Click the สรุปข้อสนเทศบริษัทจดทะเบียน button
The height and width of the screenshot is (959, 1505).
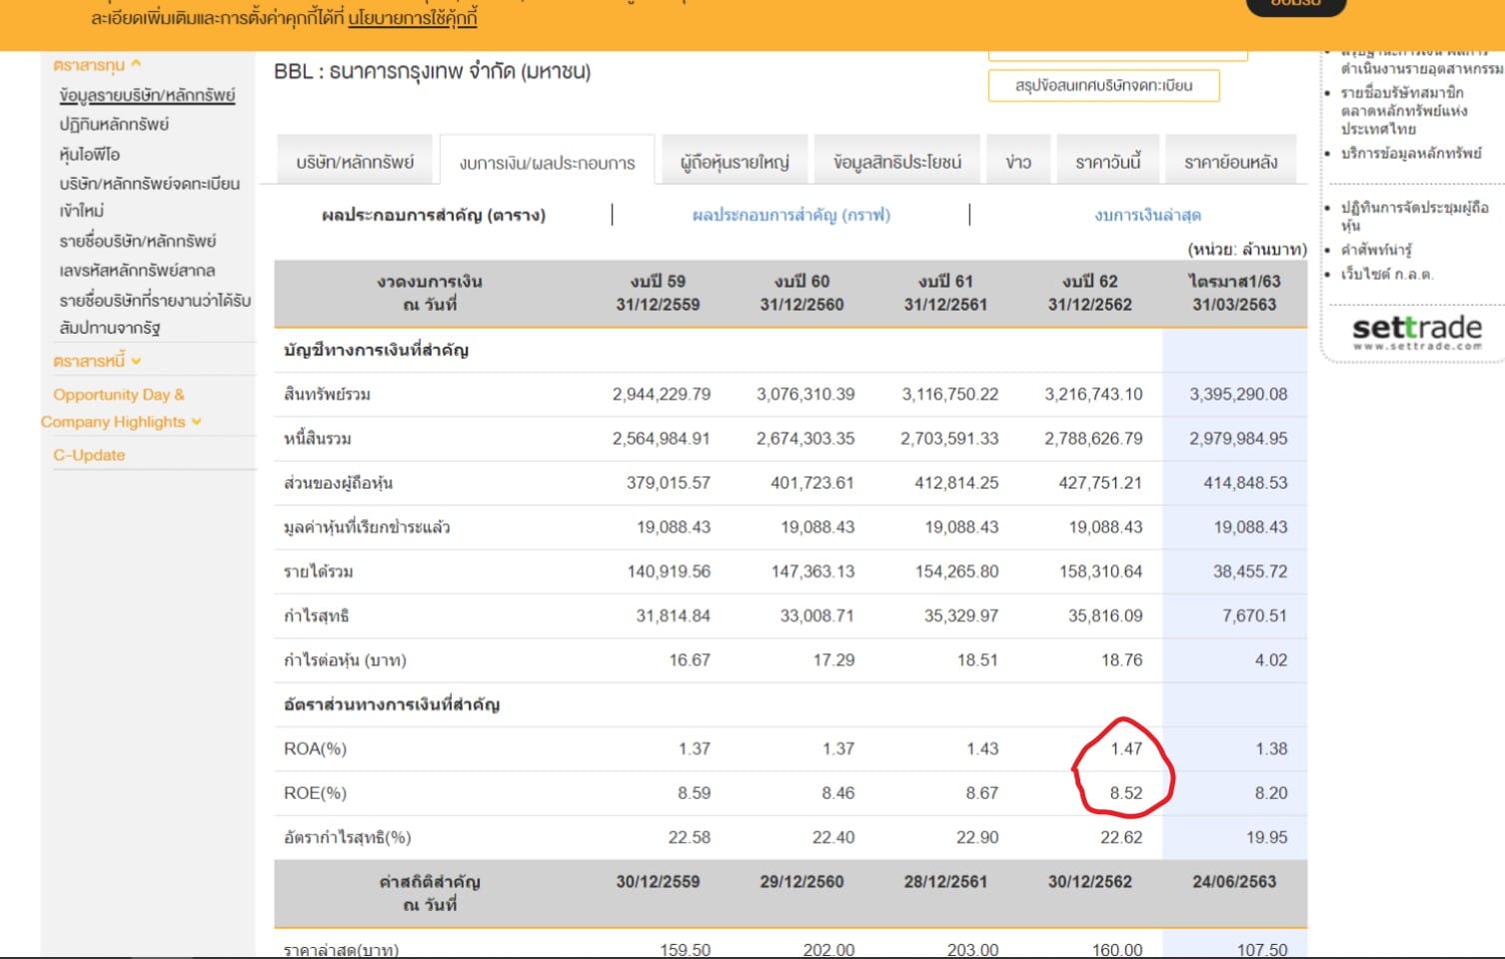click(x=1103, y=86)
